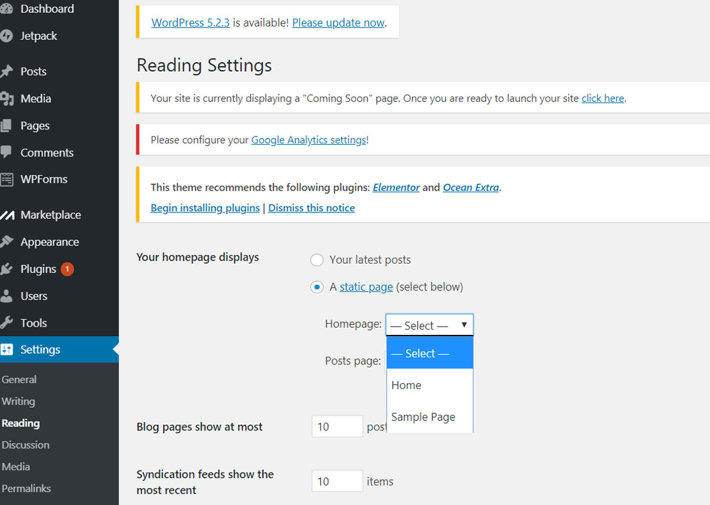Click 'click here' to launch site
The width and height of the screenshot is (710, 505).
[603, 98]
